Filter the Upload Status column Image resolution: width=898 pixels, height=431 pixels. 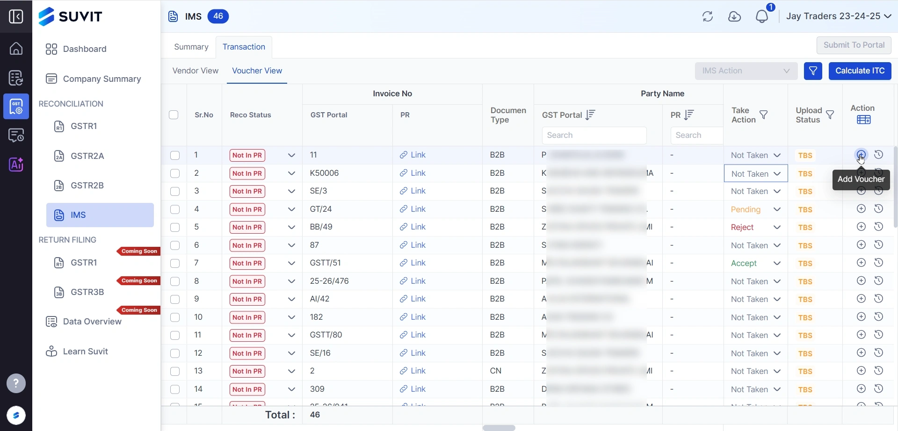pos(830,115)
